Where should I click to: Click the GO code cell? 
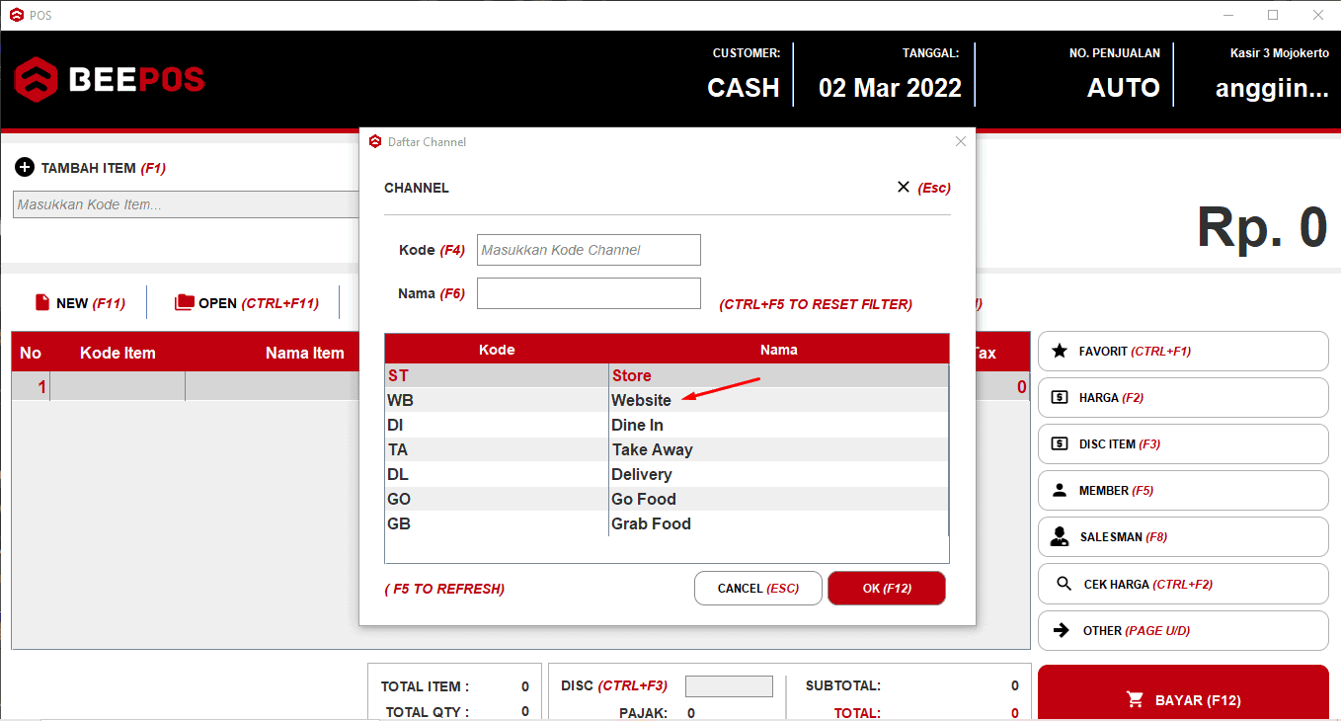[497, 499]
